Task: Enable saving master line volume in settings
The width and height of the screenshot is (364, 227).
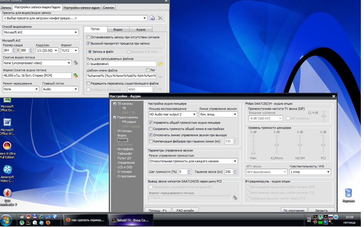Action: pos(151,129)
